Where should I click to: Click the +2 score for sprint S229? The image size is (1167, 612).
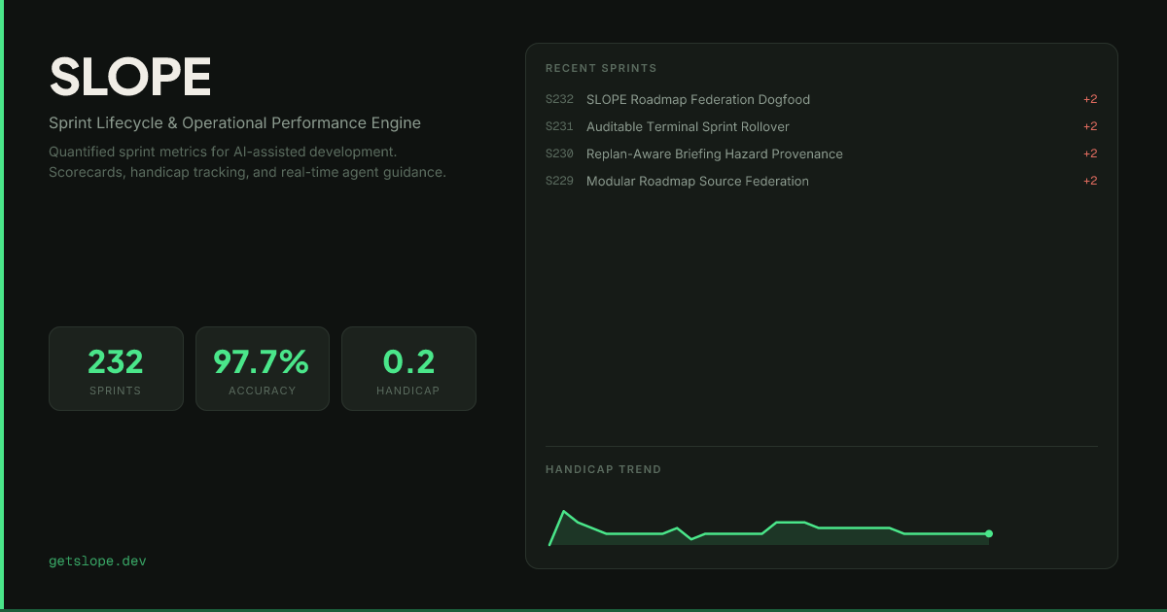coord(1090,181)
